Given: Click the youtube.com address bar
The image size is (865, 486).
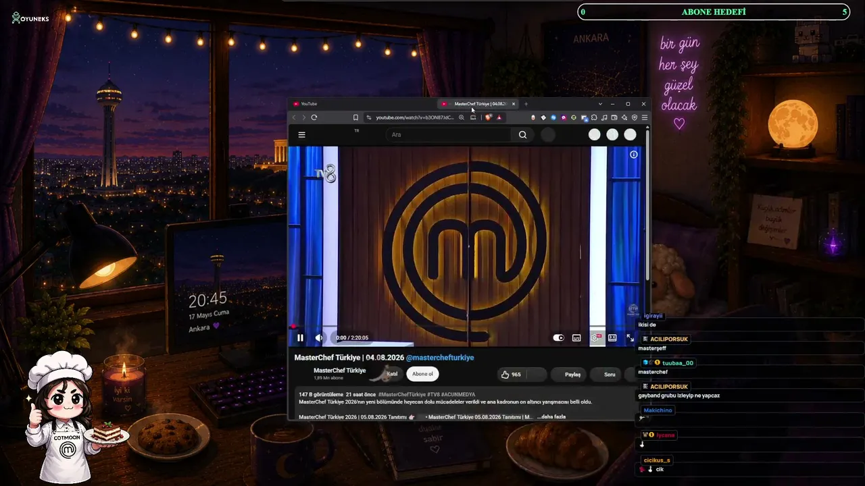Looking at the screenshot, I should (415, 117).
